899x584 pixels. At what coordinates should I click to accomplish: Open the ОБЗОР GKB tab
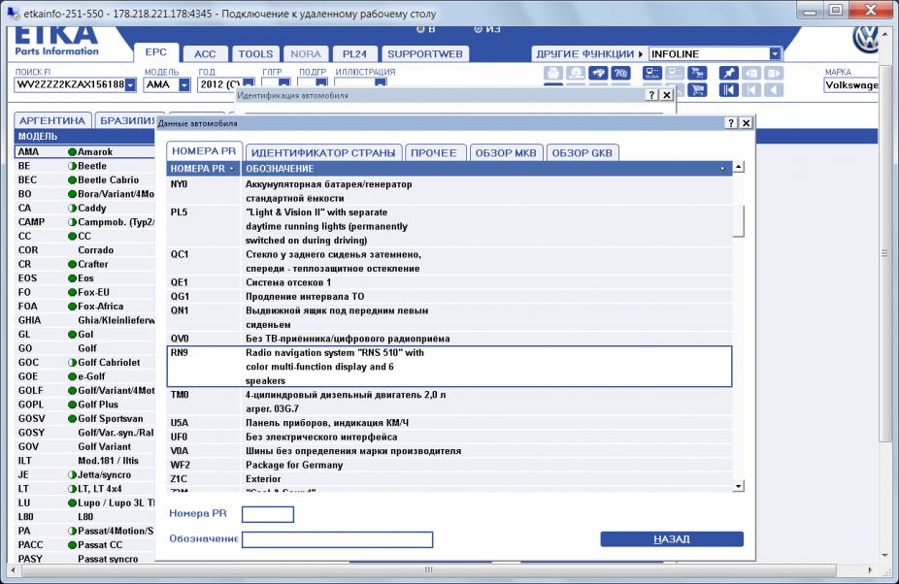(x=582, y=153)
